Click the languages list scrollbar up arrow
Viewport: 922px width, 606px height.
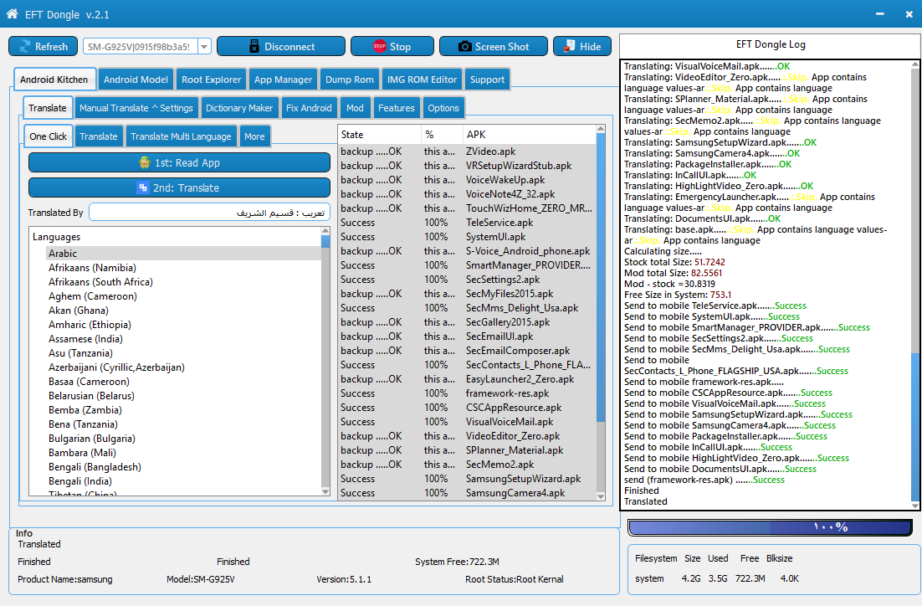tap(325, 231)
